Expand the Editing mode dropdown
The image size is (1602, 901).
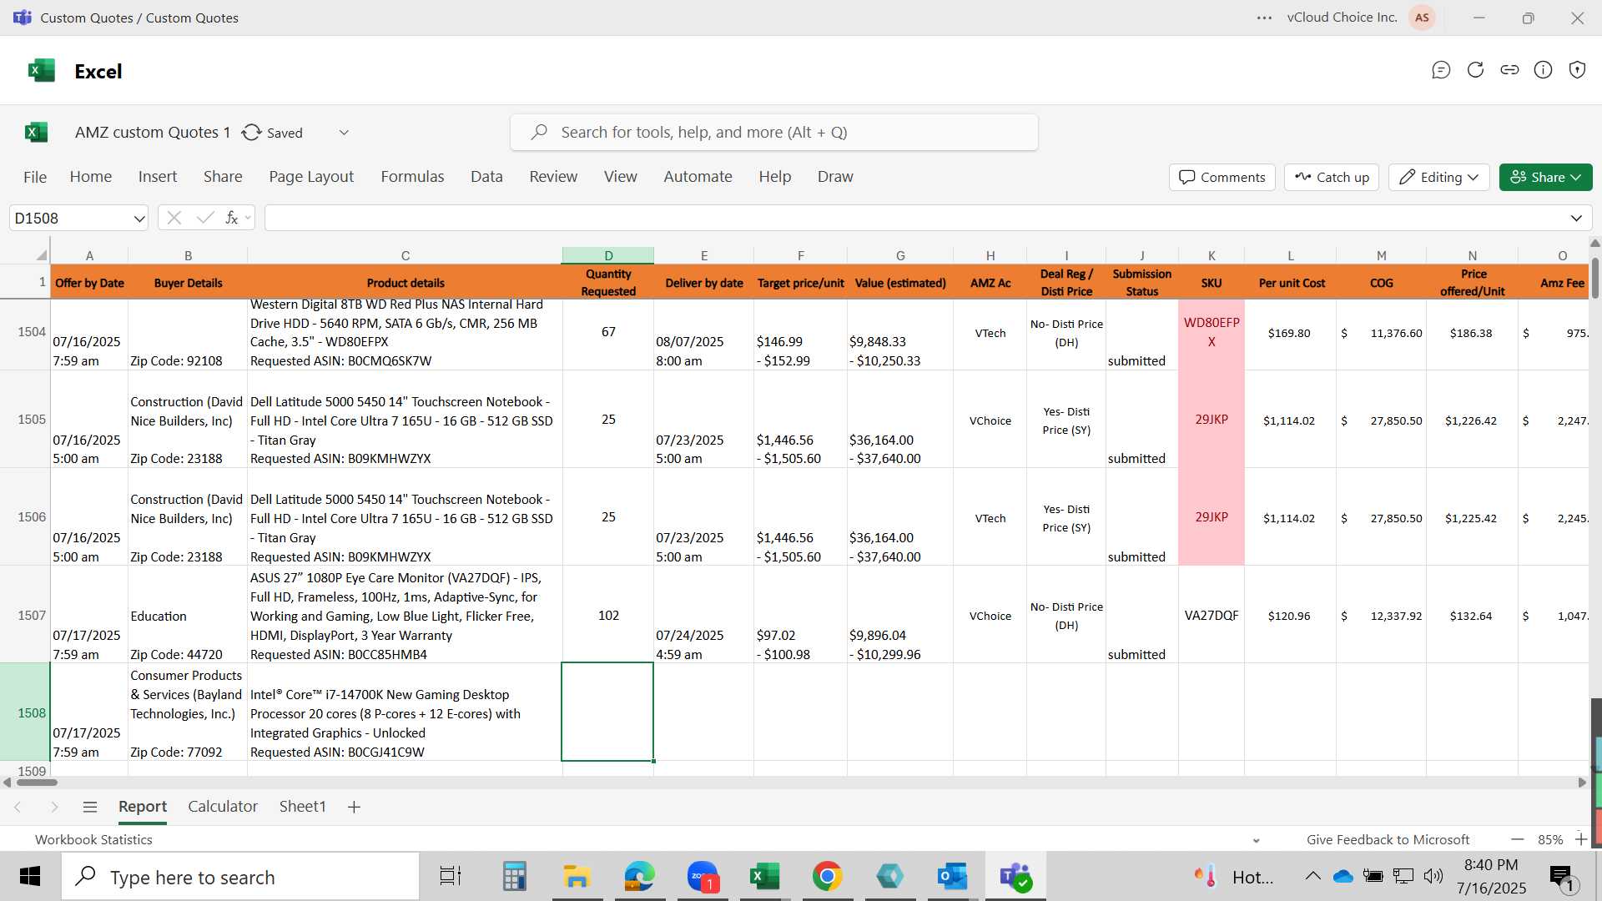coord(1439,177)
